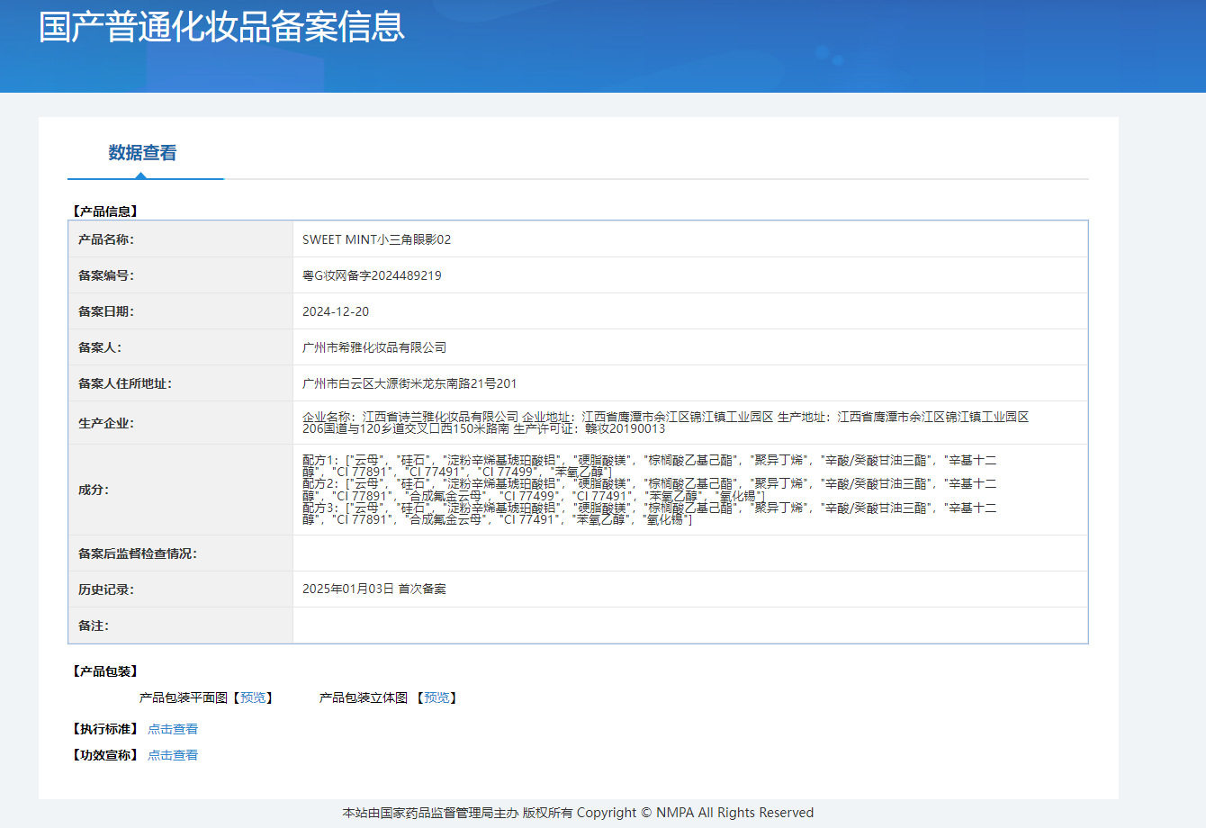Click the 备案人 row label
Screen dimensions: 1206x828
[x=99, y=347]
